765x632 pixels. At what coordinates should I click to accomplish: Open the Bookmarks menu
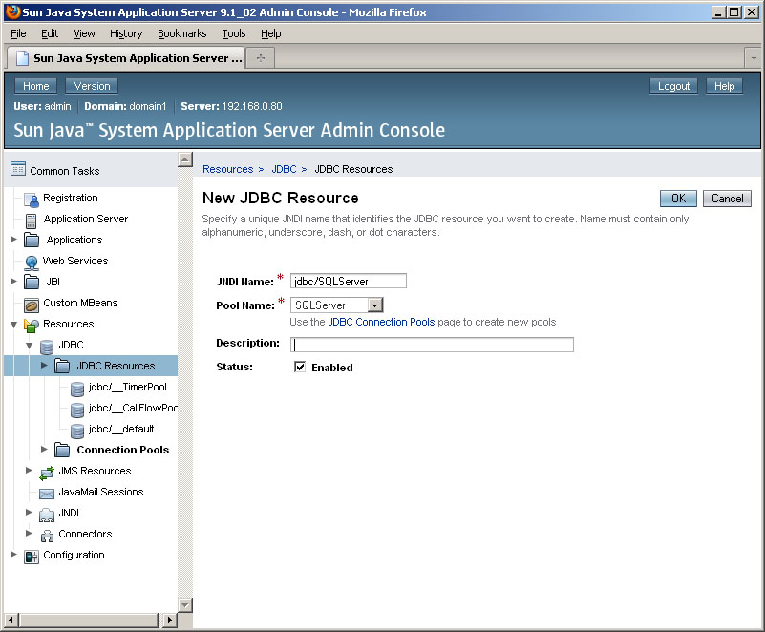[182, 33]
